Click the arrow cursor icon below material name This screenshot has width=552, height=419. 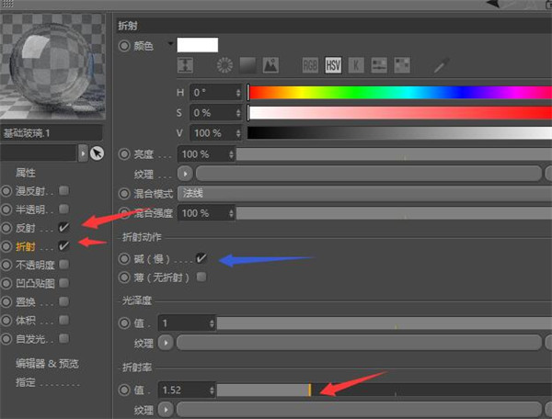tap(98, 153)
